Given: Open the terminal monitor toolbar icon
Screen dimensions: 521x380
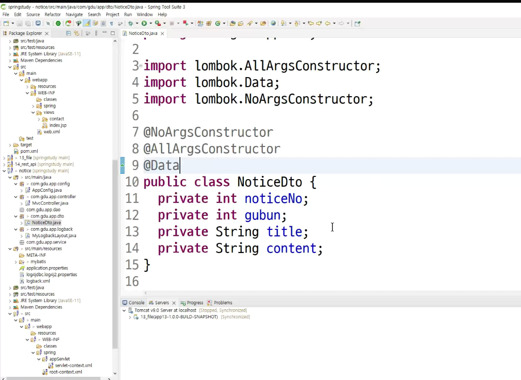Looking at the screenshot, I should pyautogui.click(x=38, y=23).
